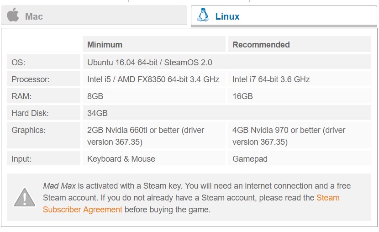Viewport: 379px width, 232px height.
Task: Click the Keyboard & Mouse cell
Action: pos(154,159)
